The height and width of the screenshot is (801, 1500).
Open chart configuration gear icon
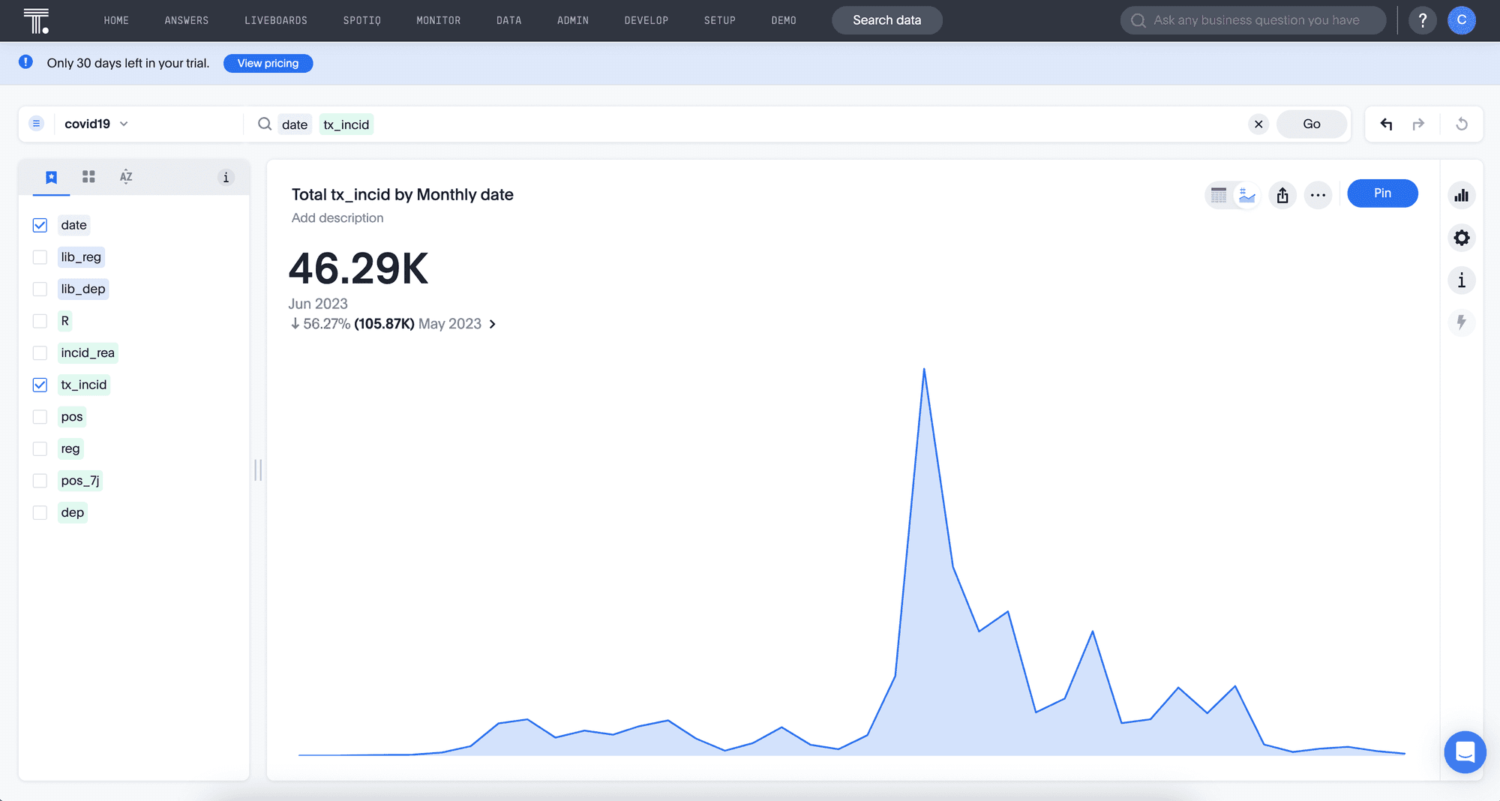tap(1461, 238)
